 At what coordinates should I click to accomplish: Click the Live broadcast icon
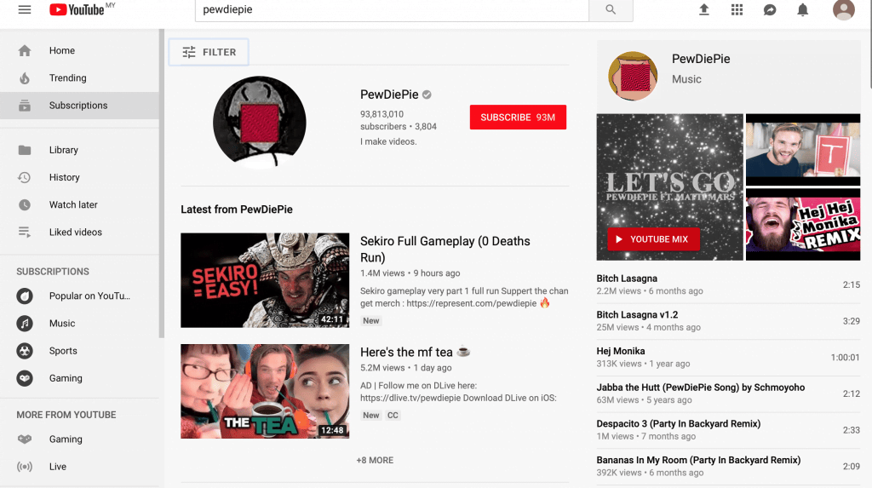click(x=25, y=467)
